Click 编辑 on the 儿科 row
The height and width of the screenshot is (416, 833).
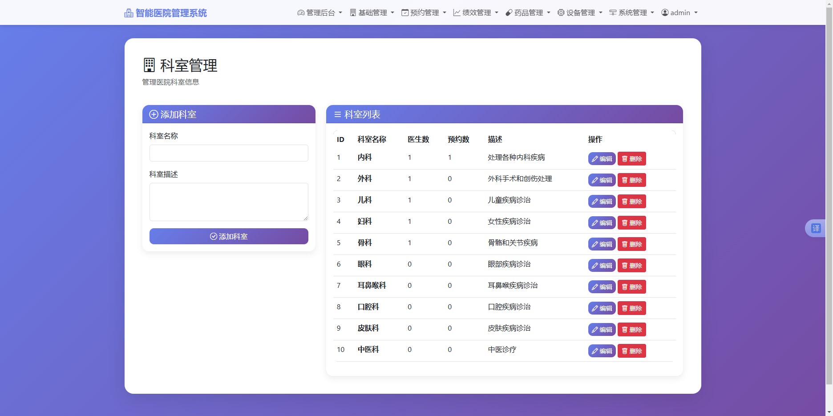pos(602,201)
